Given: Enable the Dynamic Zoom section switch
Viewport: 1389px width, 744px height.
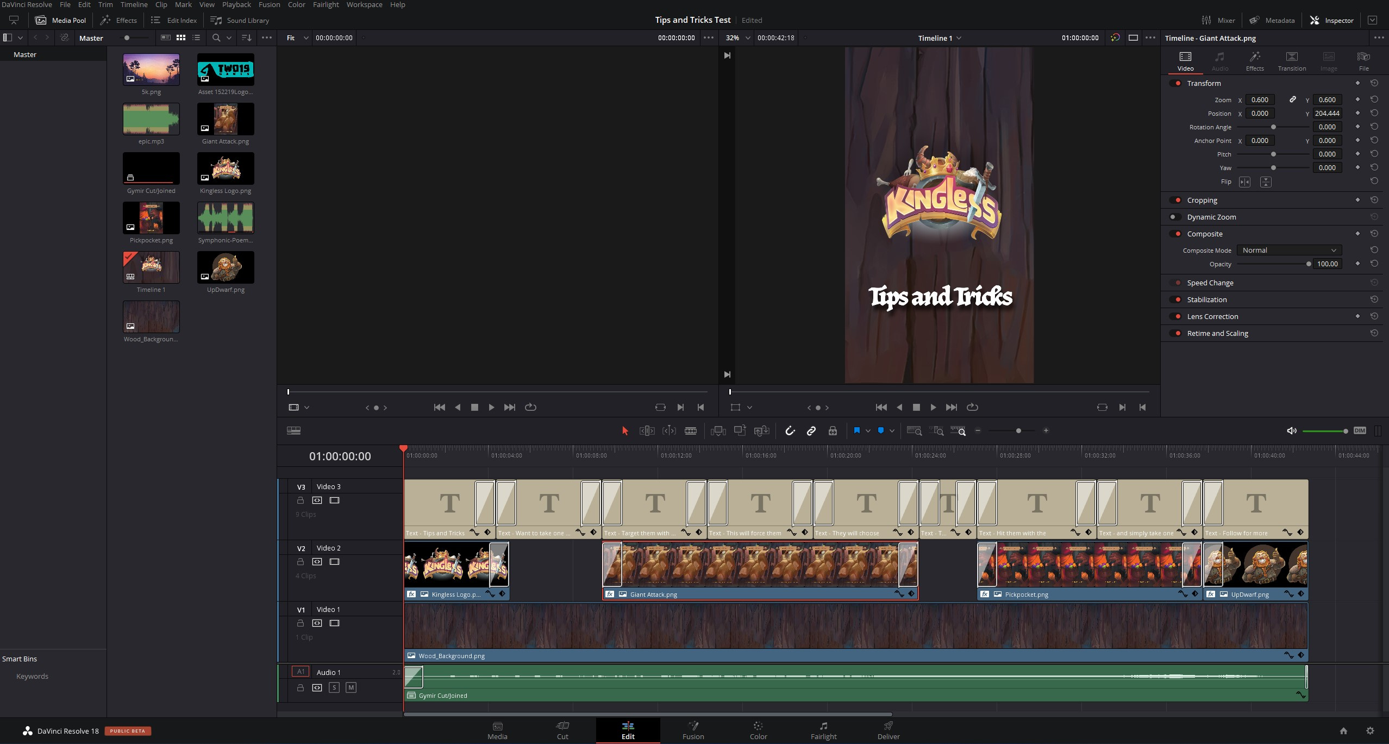Looking at the screenshot, I should (1175, 217).
